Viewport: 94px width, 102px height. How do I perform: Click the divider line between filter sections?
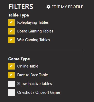click(46, 51)
